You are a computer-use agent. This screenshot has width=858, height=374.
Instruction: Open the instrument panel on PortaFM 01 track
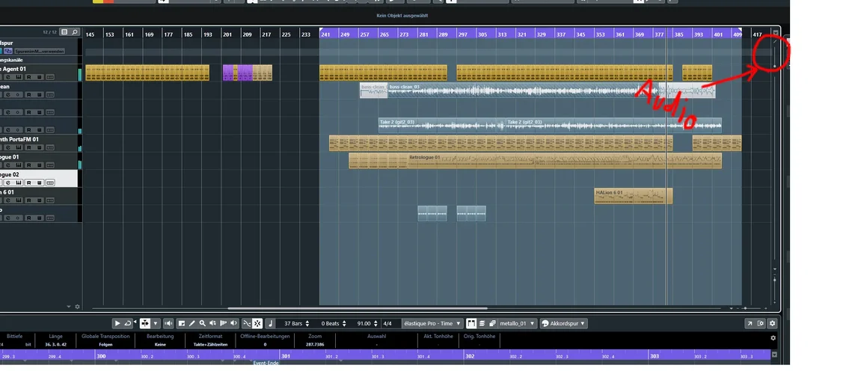[x=19, y=147]
